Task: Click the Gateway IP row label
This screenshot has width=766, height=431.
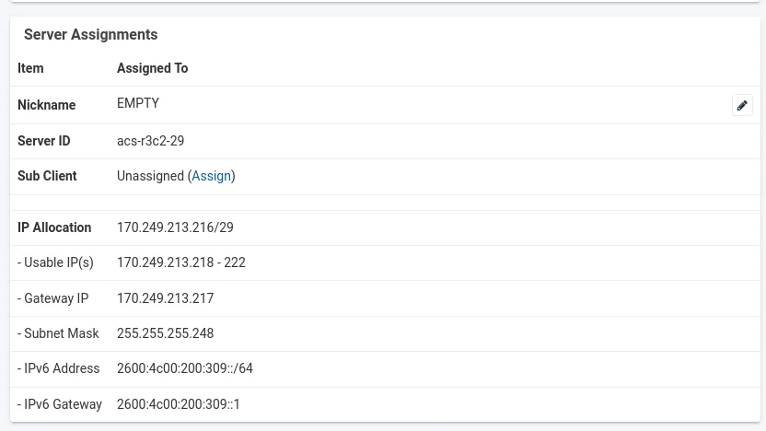Action: [x=53, y=298]
